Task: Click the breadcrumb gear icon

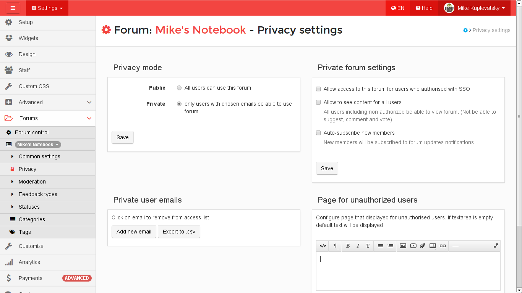Action: [x=465, y=30]
